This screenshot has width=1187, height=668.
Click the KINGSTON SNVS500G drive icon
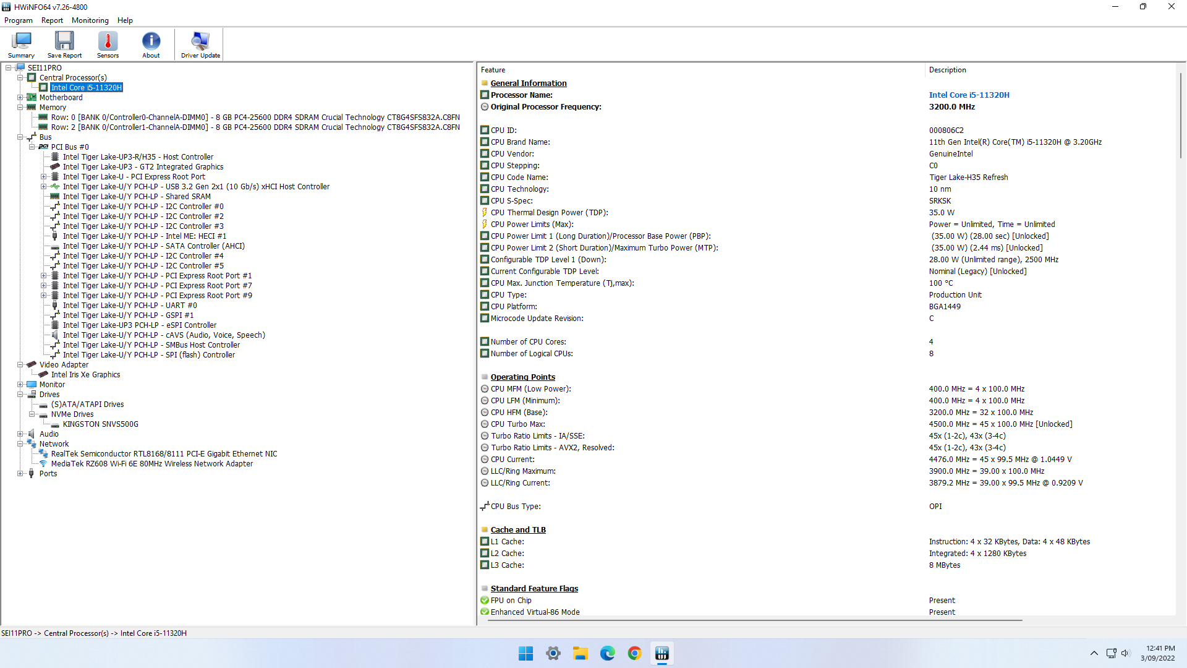(x=55, y=424)
